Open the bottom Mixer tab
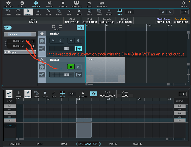Screen dimensions: 191x147 point(113,144)
